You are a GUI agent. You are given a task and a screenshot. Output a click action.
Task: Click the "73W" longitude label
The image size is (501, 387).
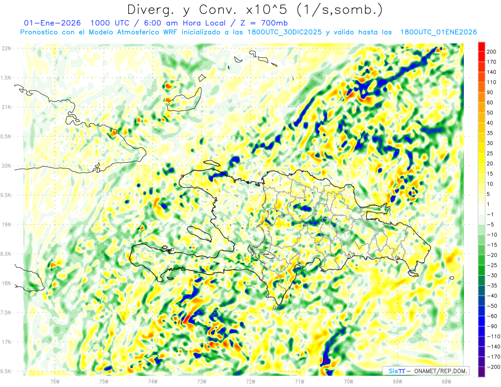coord(202,381)
